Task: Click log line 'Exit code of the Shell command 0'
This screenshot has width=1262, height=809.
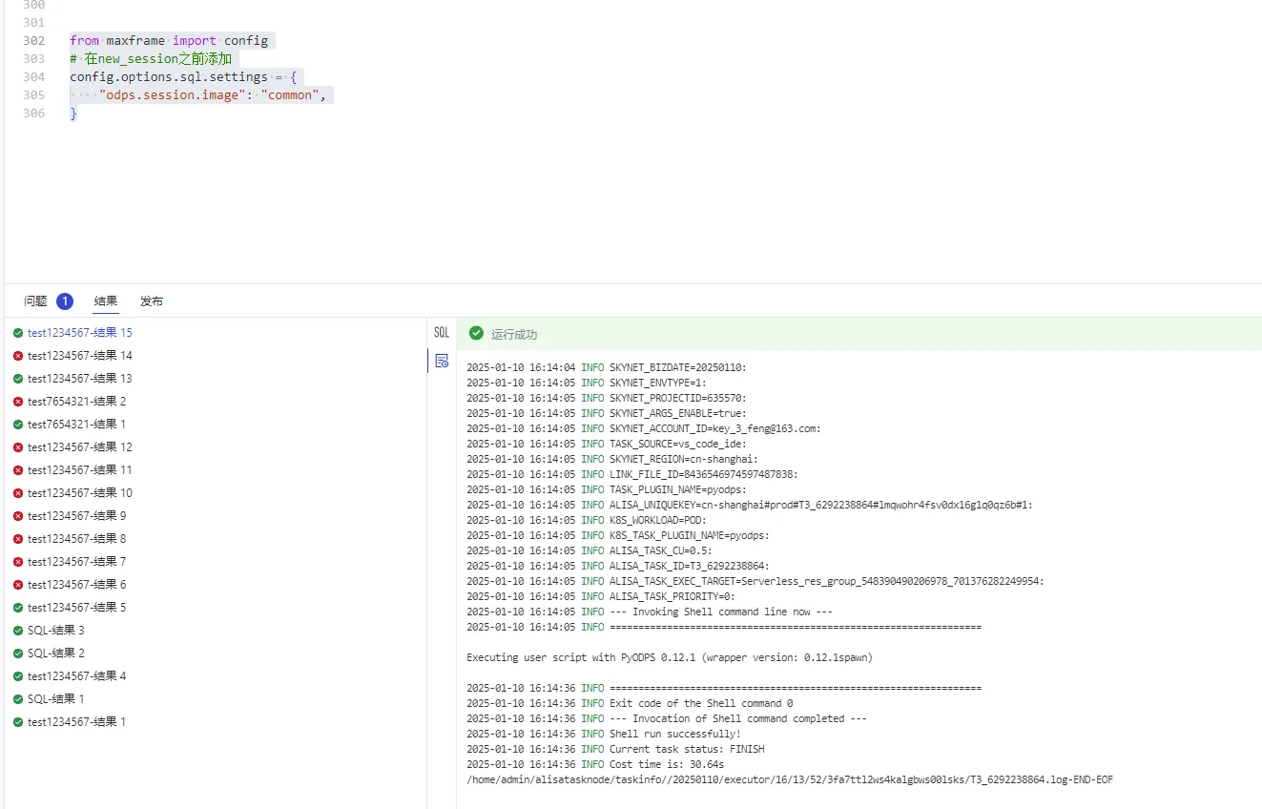Action: (630, 703)
